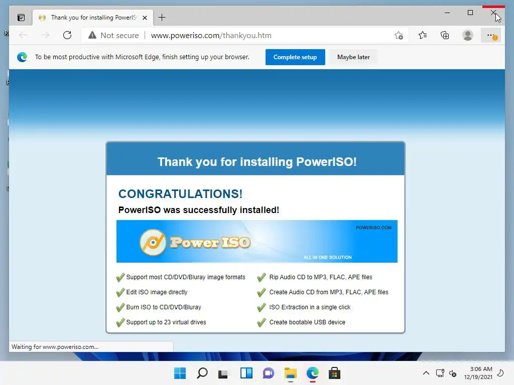
Task: Click the Edge logo in setup banner
Action: point(22,57)
